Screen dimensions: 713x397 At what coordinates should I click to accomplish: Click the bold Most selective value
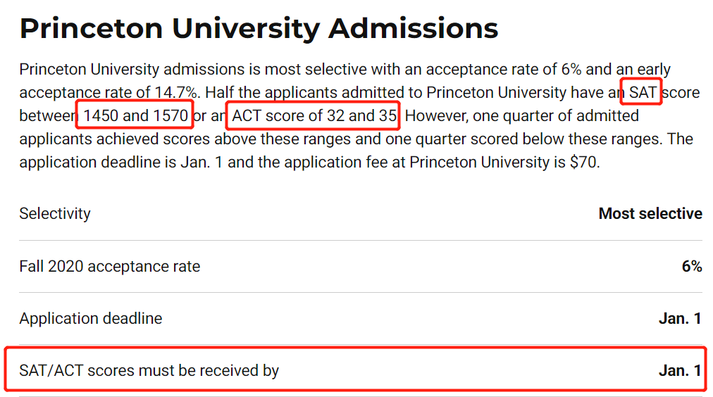(650, 213)
